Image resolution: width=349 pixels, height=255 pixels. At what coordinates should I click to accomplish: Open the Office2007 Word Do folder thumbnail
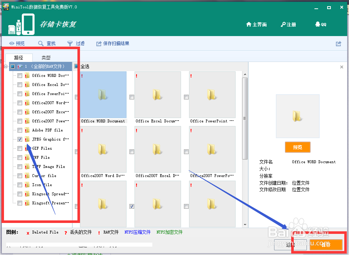103,149
